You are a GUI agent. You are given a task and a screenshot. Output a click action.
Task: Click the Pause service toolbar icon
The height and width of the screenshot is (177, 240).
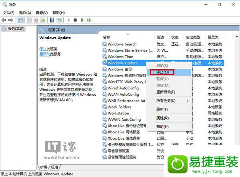coord(82,20)
